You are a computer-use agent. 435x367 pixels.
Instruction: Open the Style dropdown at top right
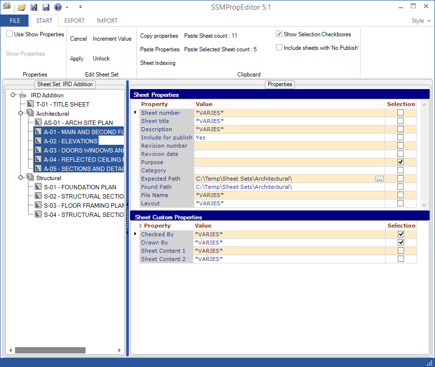pos(420,21)
